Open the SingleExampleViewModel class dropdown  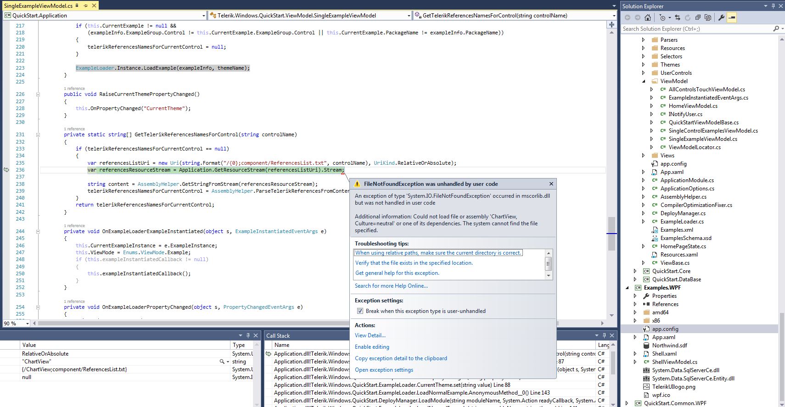pyautogui.click(x=409, y=16)
